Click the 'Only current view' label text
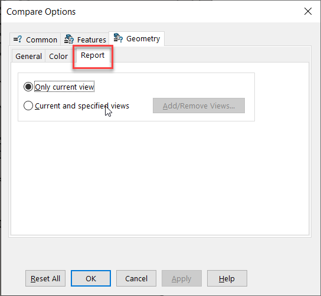The image size is (321, 296). click(64, 87)
